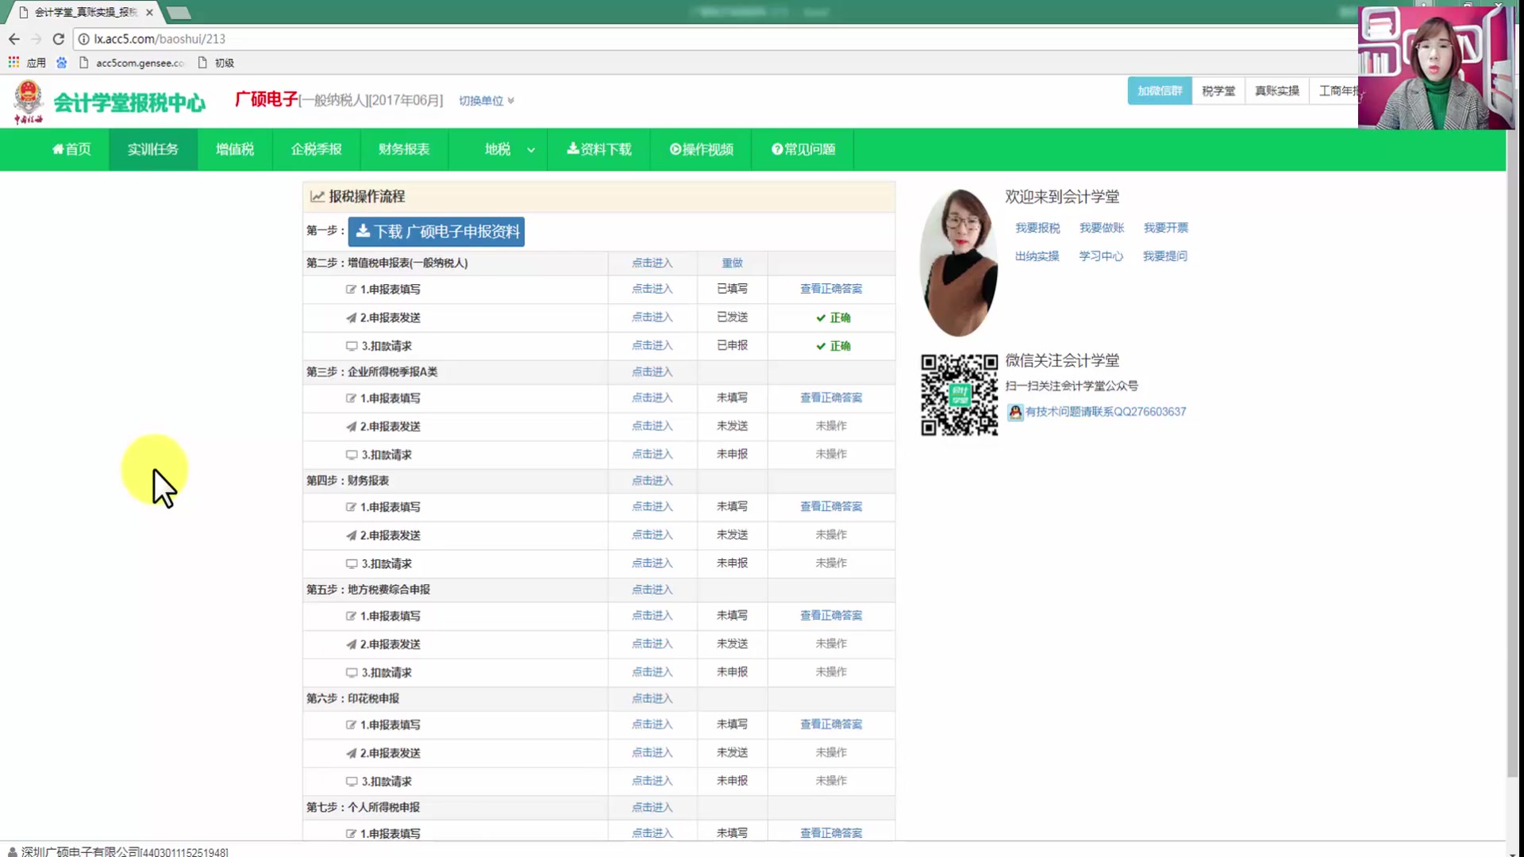Open the 初级 bookmark
The height and width of the screenshot is (857, 1524).
(x=216, y=63)
